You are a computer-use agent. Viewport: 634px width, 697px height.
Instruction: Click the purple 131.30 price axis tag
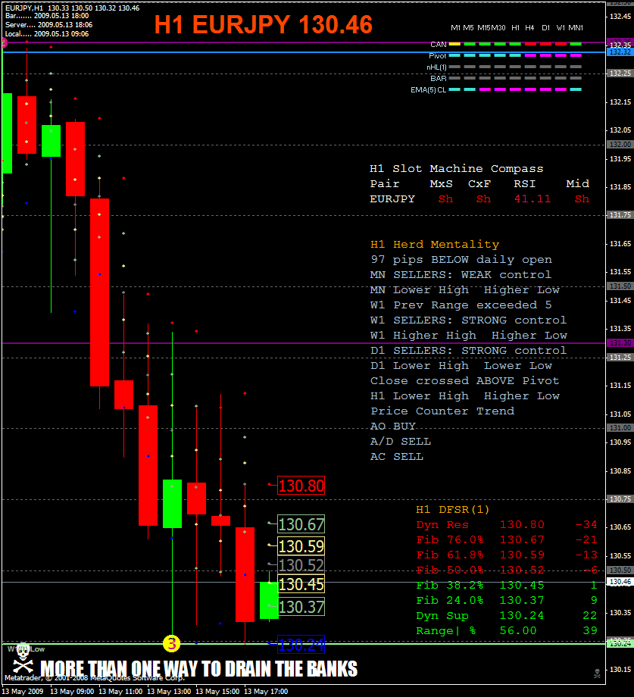click(x=620, y=343)
